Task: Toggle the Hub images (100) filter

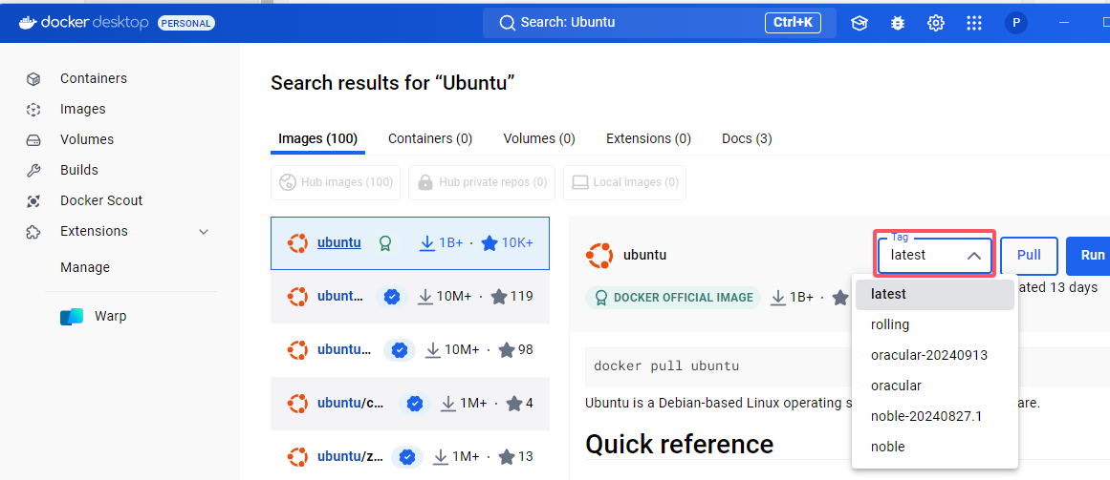Action: coord(336,182)
